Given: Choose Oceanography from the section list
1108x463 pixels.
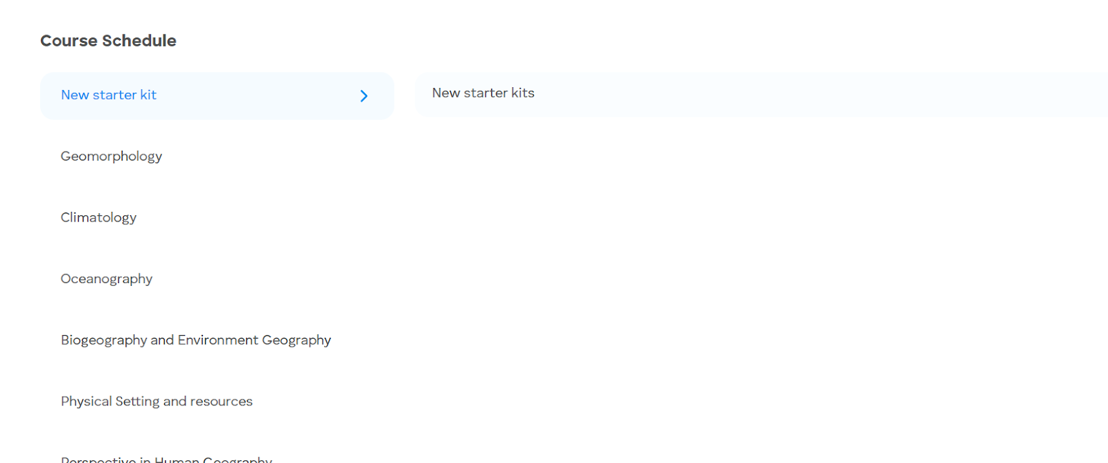Looking at the screenshot, I should (x=107, y=279).
